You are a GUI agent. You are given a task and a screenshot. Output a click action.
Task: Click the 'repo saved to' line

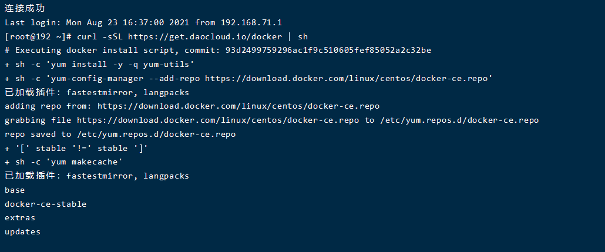click(120, 135)
